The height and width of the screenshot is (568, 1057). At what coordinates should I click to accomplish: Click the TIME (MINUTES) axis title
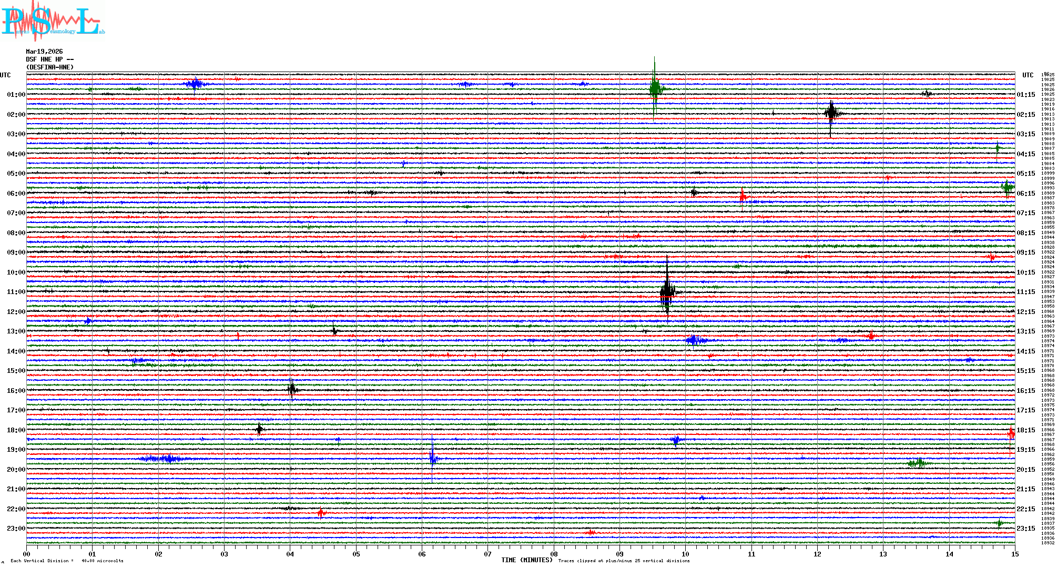[x=527, y=560]
